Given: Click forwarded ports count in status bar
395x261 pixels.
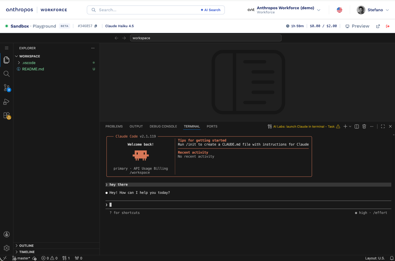Looking at the screenshot, I should tap(79, 258).
